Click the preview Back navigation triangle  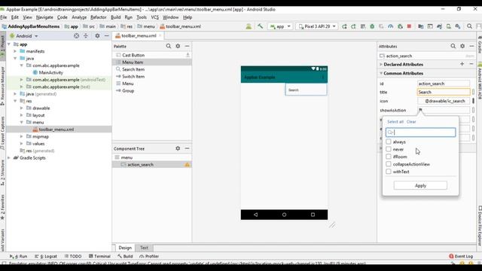pyautogui.click(x=255, y=215)
